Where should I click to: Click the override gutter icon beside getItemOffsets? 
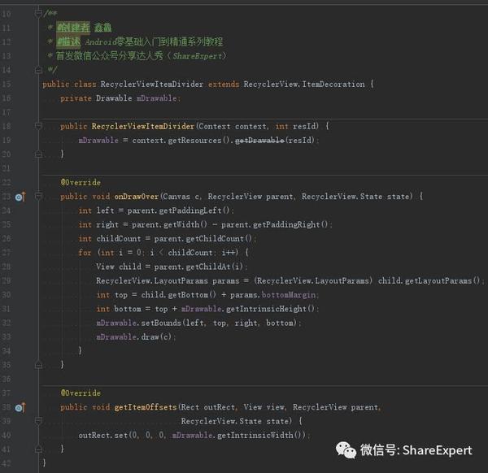point(20,407)
